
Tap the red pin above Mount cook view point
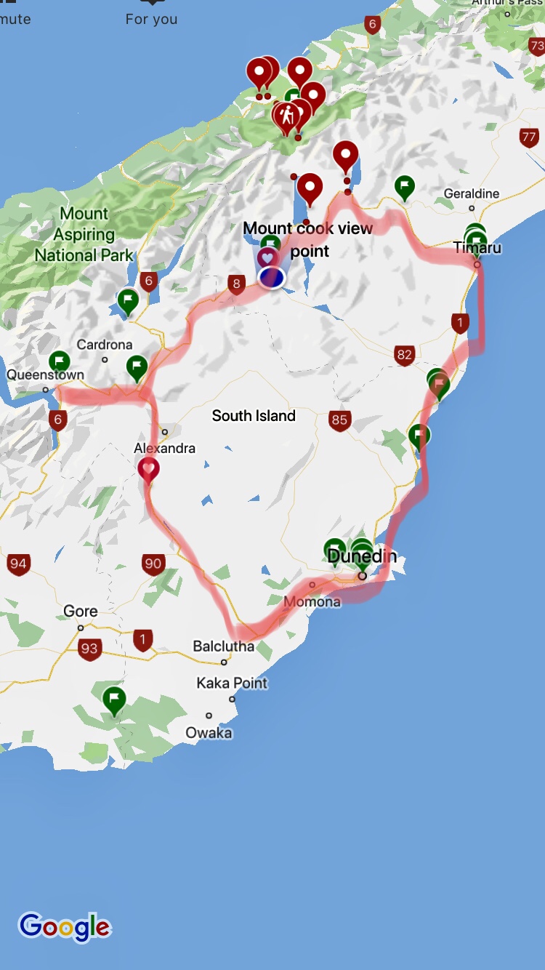(x=310, y=189)
